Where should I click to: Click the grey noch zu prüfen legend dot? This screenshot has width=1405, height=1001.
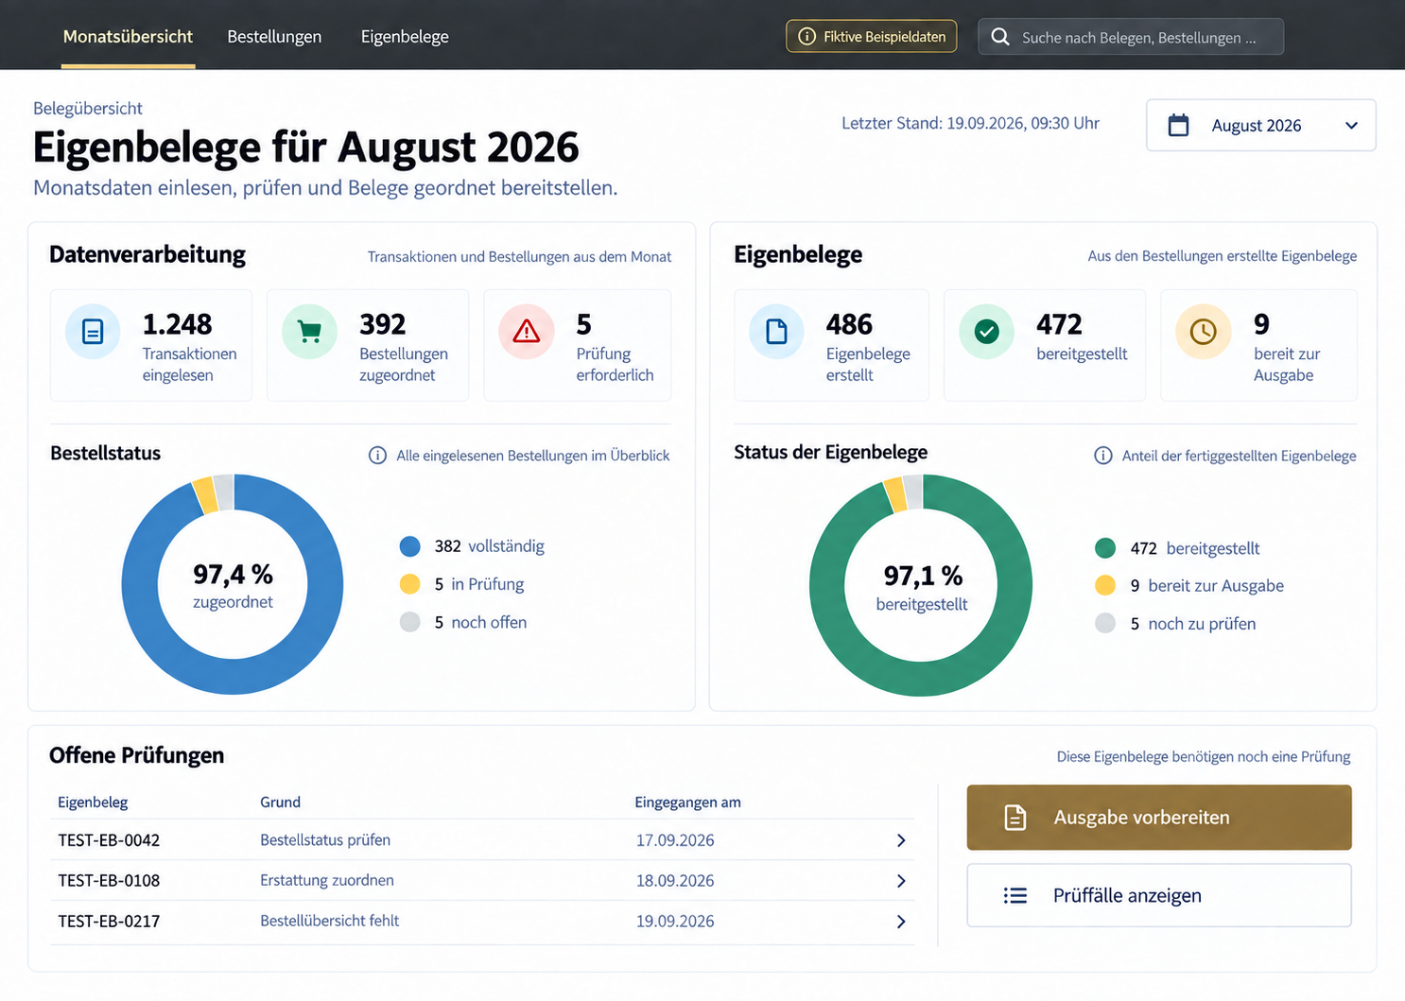pyautogui.click(x=1105, y=624)
